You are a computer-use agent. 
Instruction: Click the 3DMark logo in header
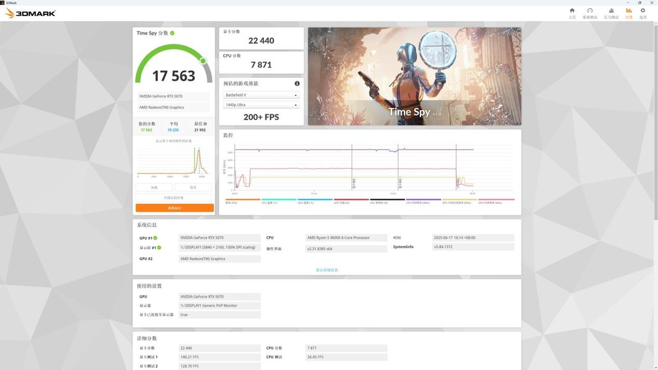point(30,13)
